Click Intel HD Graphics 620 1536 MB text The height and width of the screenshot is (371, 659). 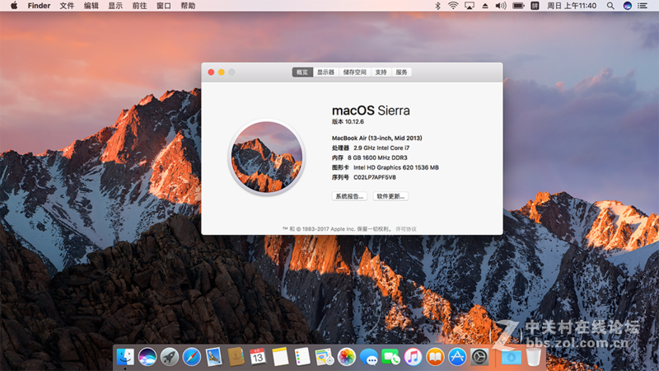click(396, 167)
